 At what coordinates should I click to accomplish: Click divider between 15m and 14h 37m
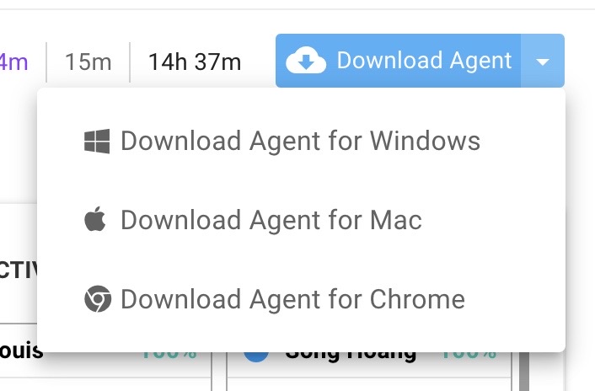coord(130,62)
